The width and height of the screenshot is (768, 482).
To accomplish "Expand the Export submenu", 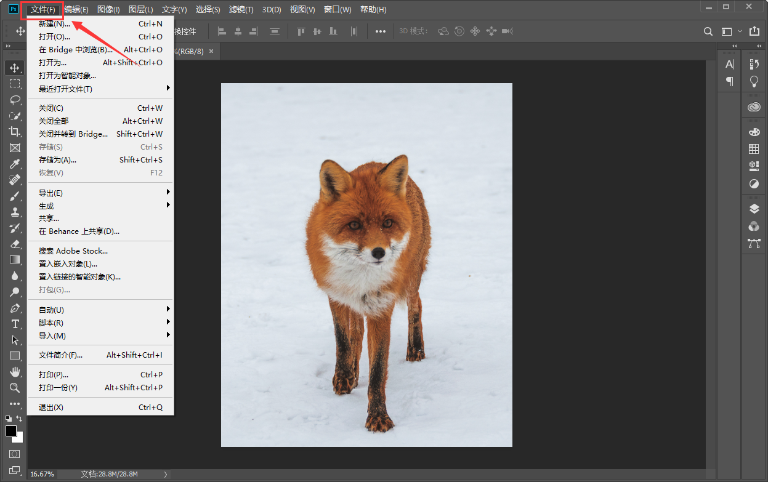I will pyautogui.click(x=101, y=193).
